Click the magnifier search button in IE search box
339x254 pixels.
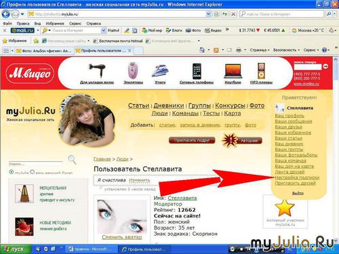(x=329, y=14)
